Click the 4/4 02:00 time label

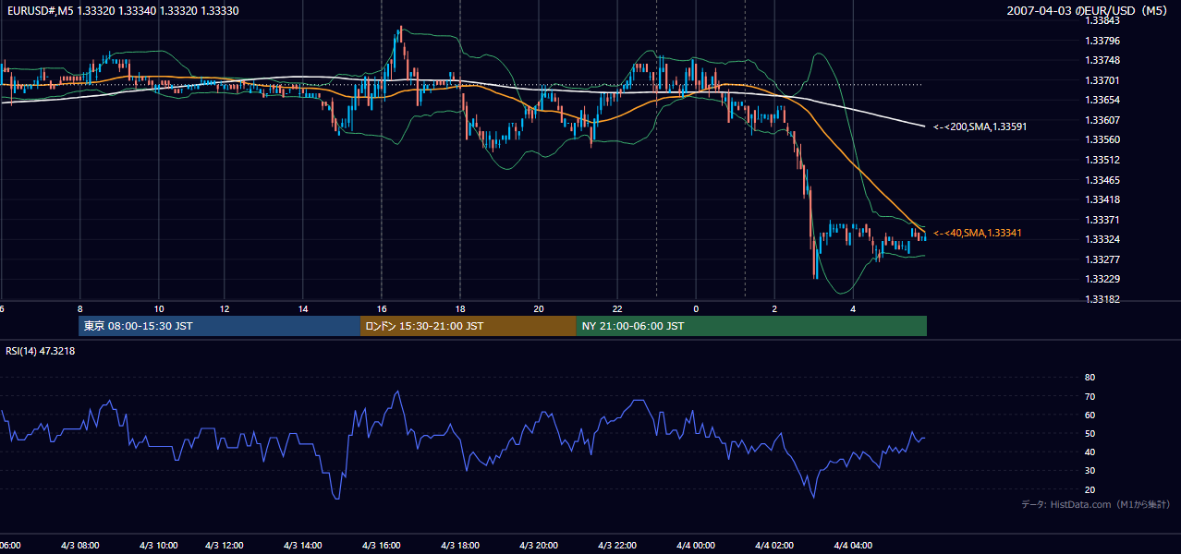click(x=774, y=546)
